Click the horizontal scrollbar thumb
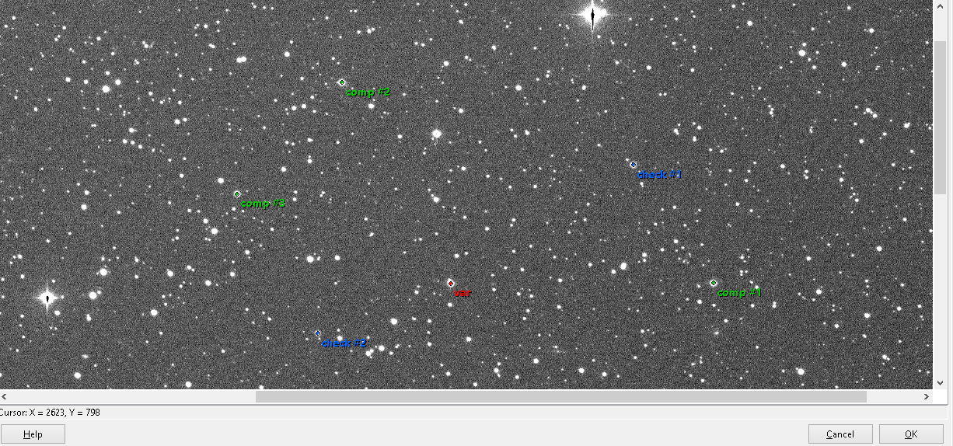 (x=560, y=396)
